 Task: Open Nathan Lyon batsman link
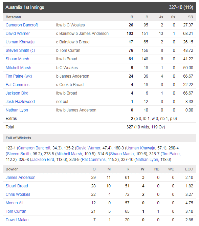(x=17, y=110)
